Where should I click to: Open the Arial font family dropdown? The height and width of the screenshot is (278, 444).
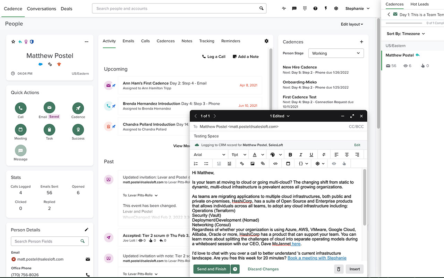click(x=209, y=155)
